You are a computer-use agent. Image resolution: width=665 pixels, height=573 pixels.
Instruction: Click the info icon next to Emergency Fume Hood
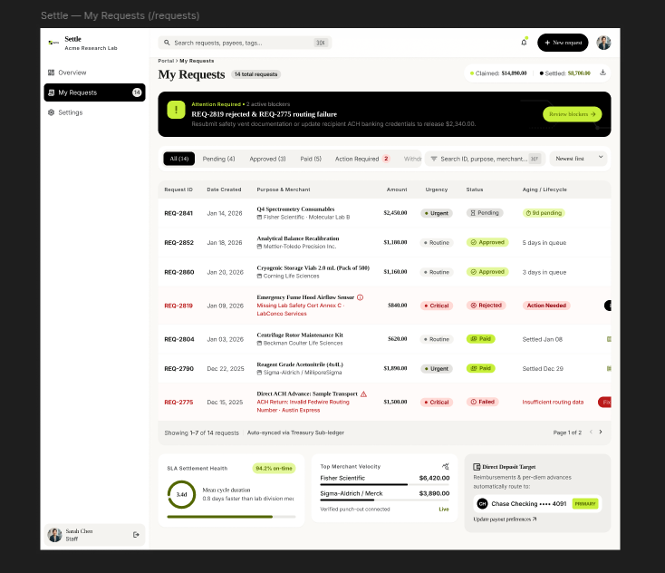point(360,297)
